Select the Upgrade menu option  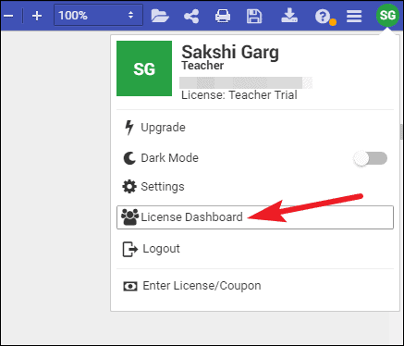255,128
